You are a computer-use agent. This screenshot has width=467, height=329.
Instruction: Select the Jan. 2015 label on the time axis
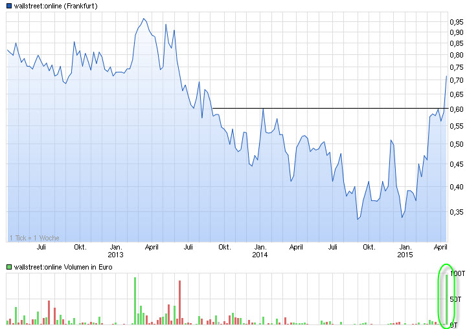click(405, 251)
